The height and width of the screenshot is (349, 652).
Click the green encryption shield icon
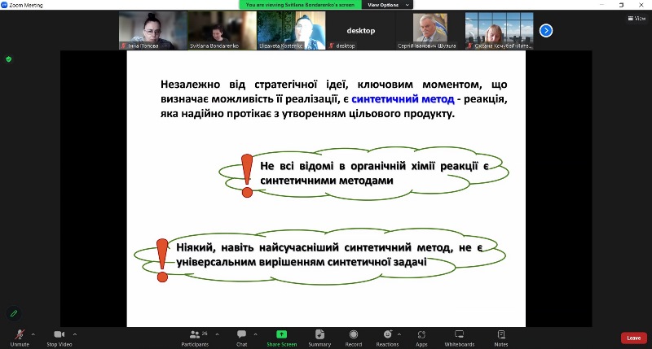(9, 59)
